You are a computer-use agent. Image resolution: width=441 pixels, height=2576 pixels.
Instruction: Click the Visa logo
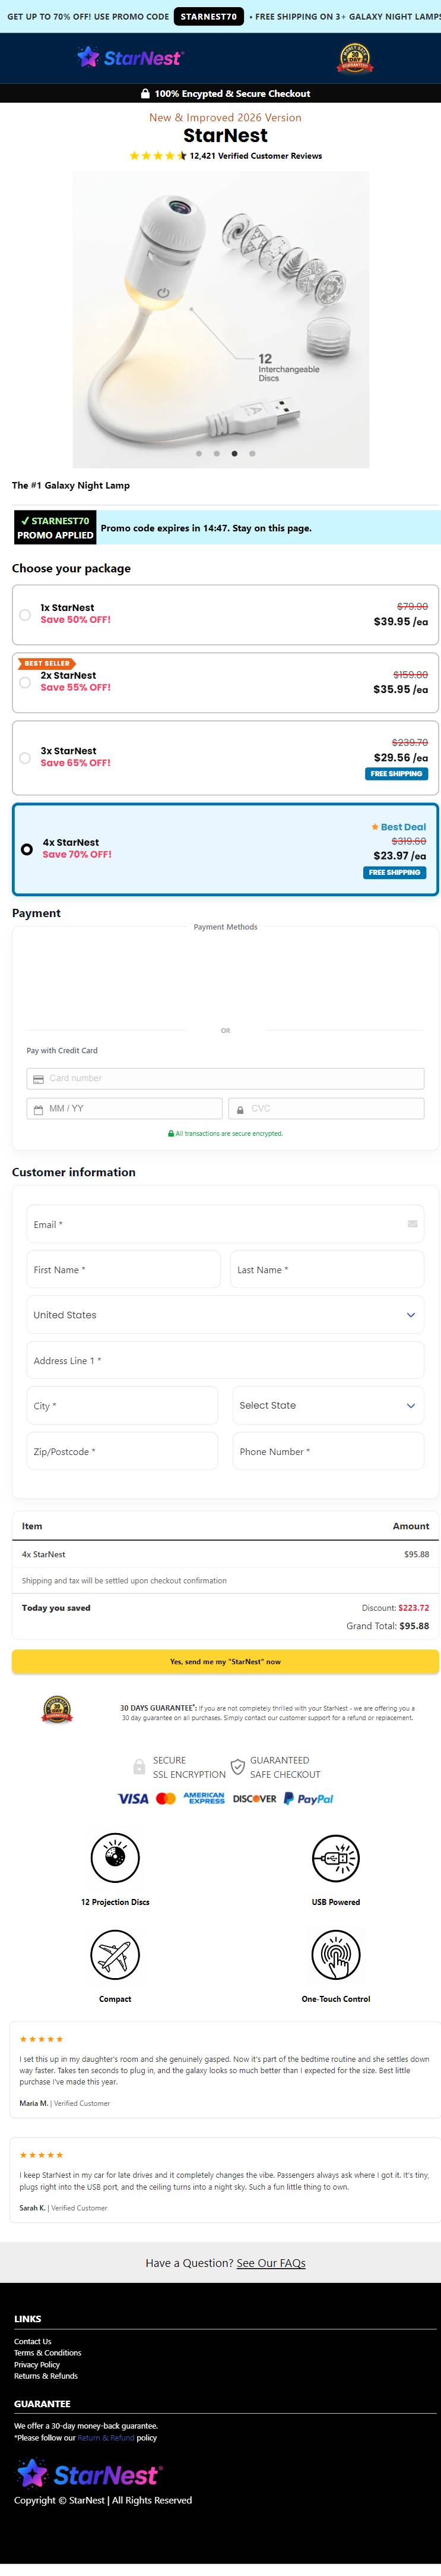(x=133, y=1799)
